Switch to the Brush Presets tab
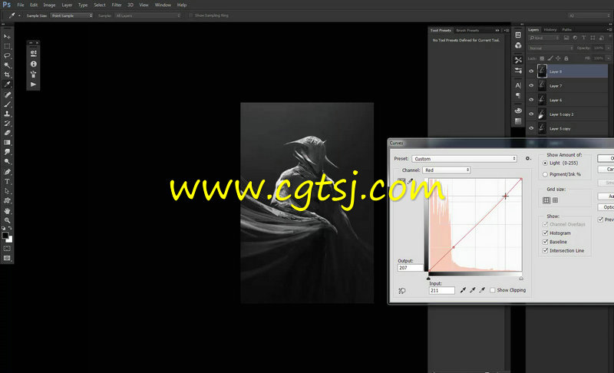This screenshot has width=614, height=373. tap(467, 30)
